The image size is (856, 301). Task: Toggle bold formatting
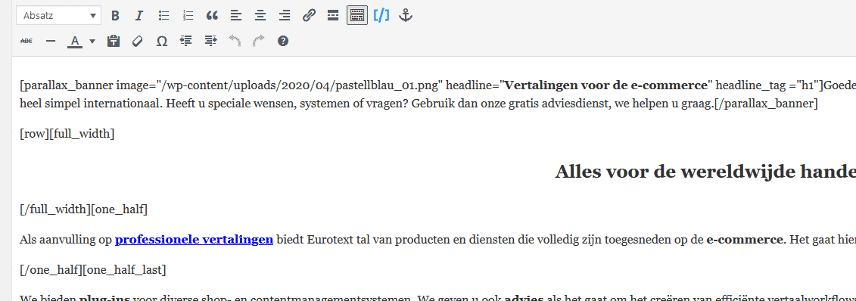coord(114,16)
